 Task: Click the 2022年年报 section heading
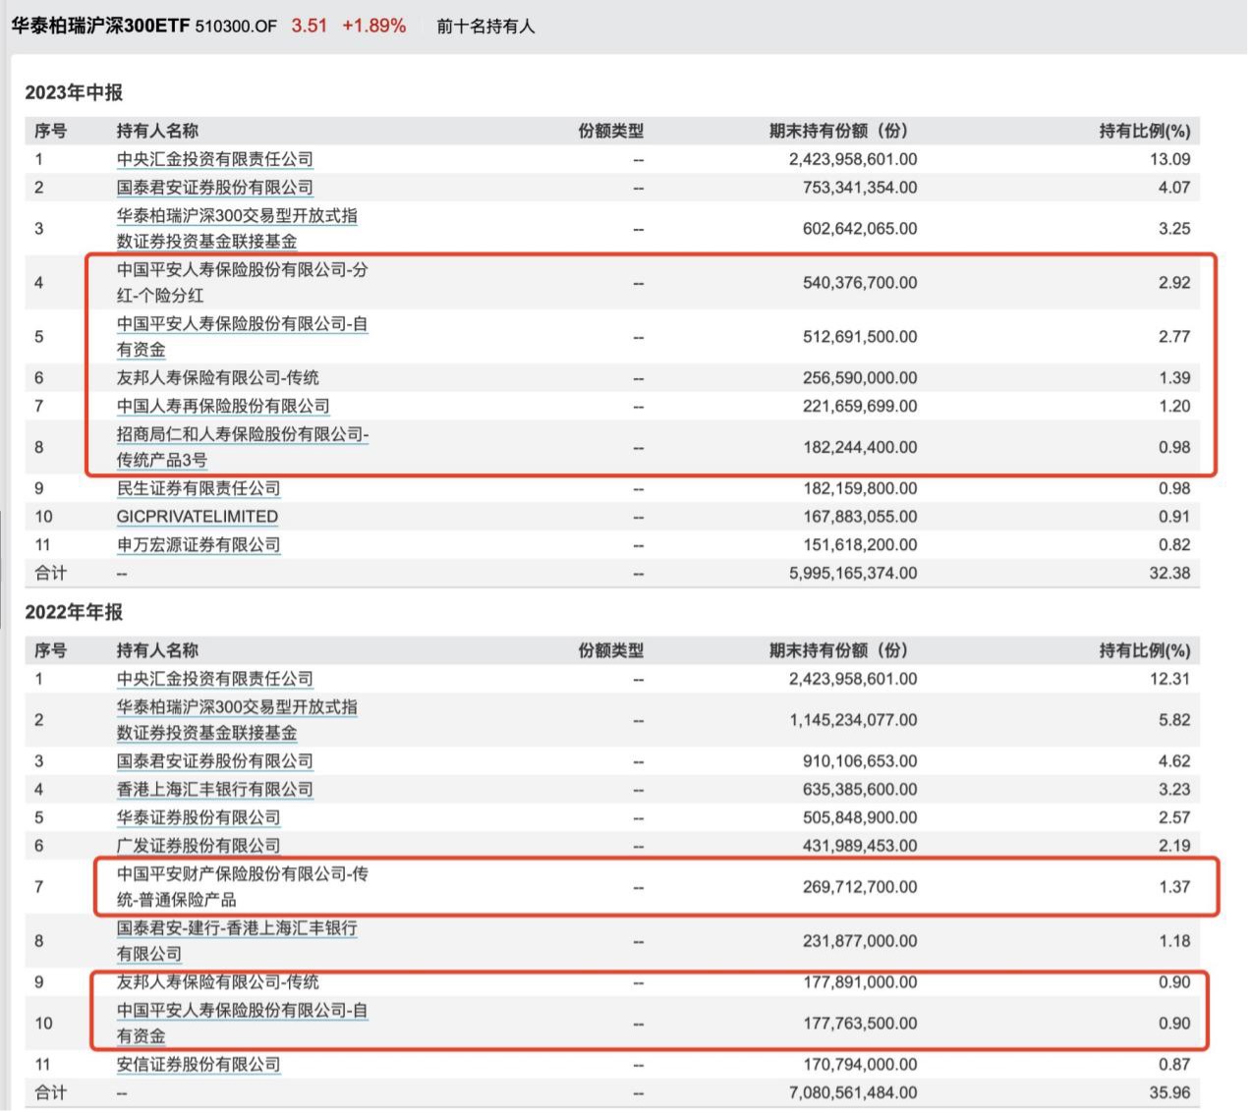pos(74,613)
